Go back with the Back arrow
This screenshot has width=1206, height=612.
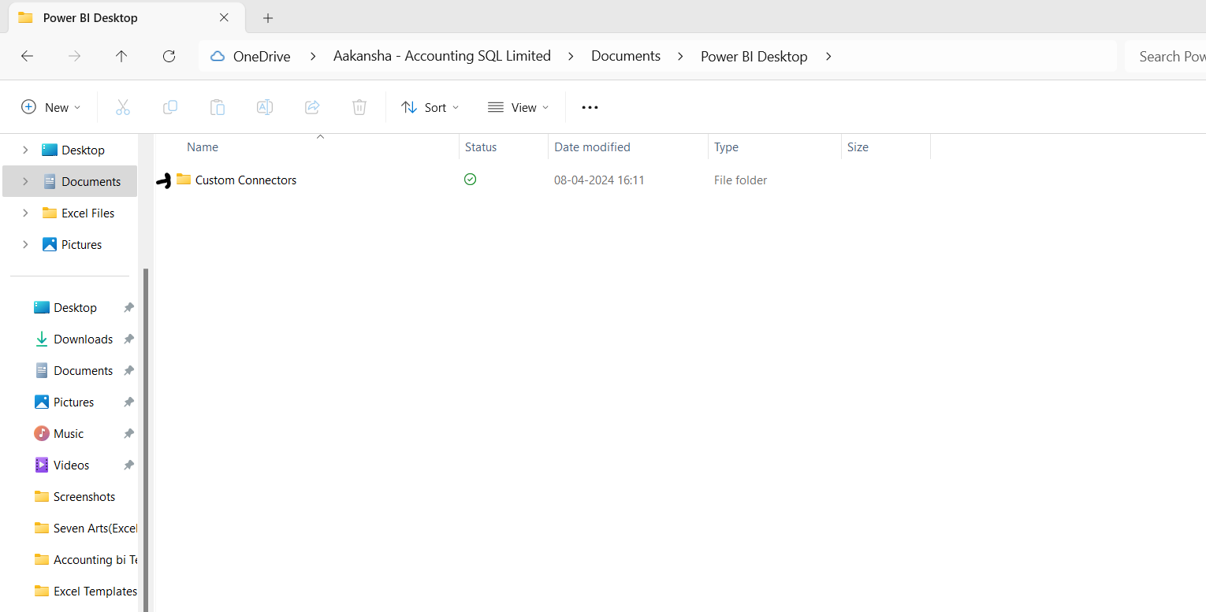27,56
